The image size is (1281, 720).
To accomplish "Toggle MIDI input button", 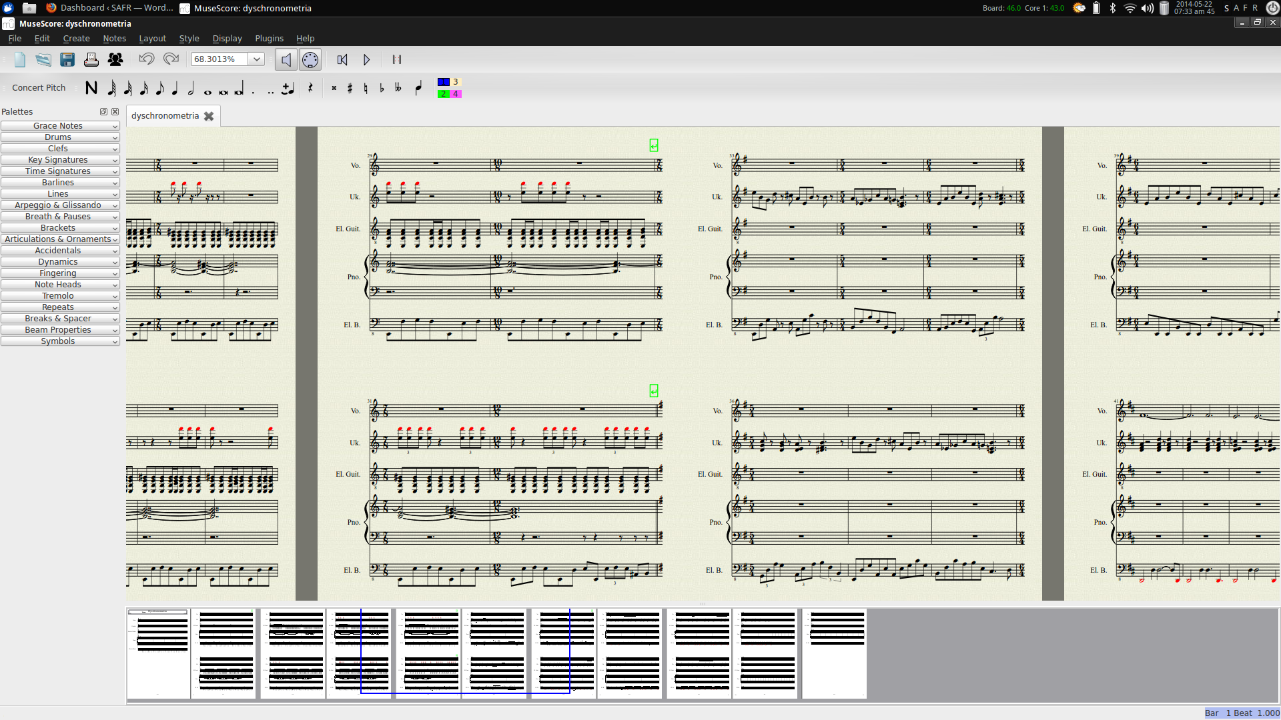I will [x=310, y=60].
